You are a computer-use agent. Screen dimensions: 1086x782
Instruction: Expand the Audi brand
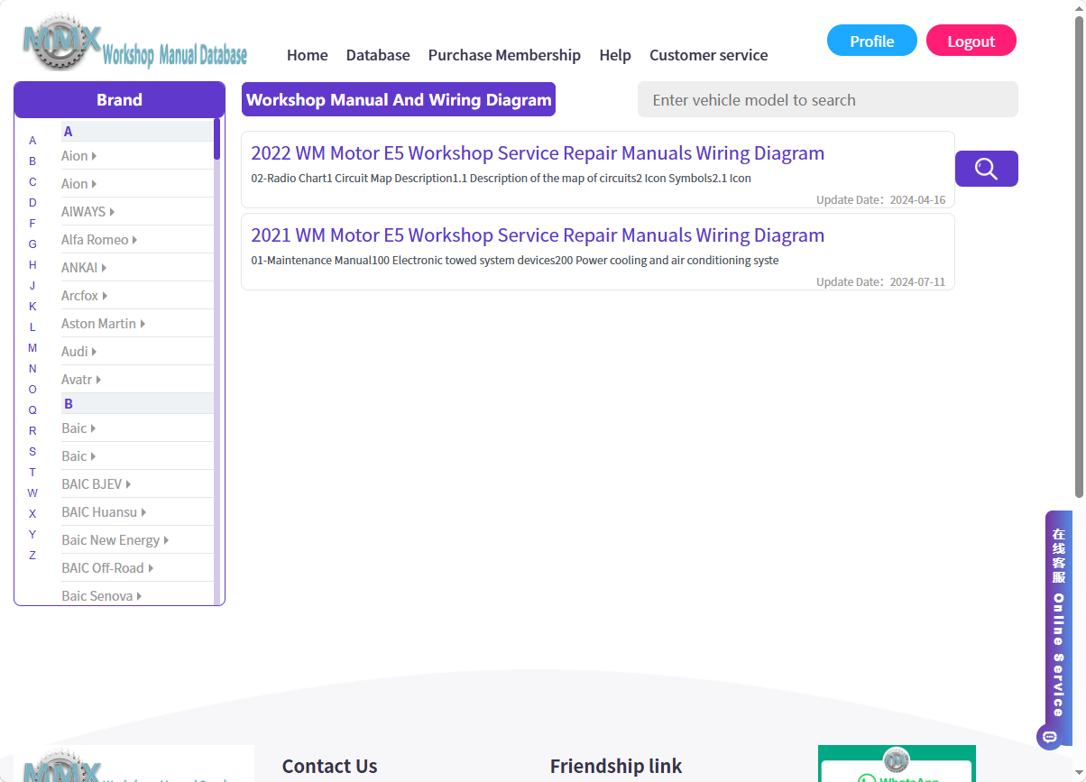pyautogui.click(x=78, y=352)
